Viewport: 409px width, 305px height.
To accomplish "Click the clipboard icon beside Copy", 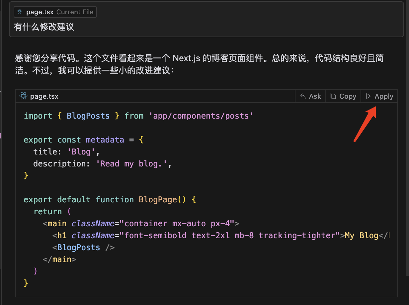I will pos(333,96).
